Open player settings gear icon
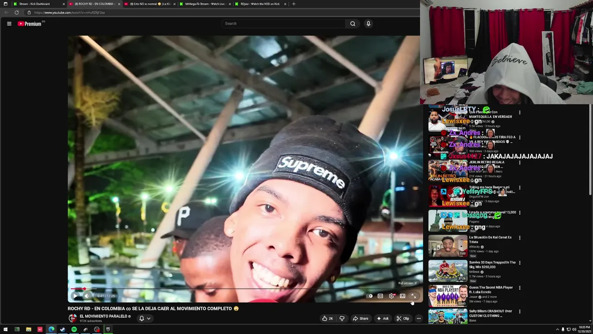Image resolution: width=593 pixels, height=334 pixels. [x=391, y=296]
